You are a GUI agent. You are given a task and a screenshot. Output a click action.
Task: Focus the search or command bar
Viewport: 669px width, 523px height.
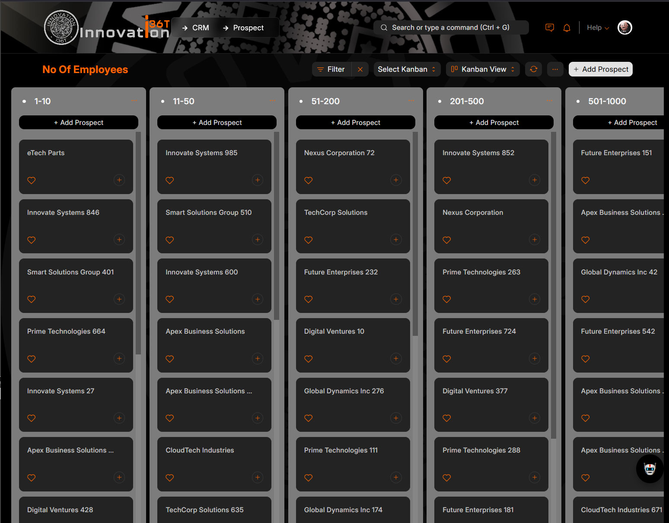(450, 28)
